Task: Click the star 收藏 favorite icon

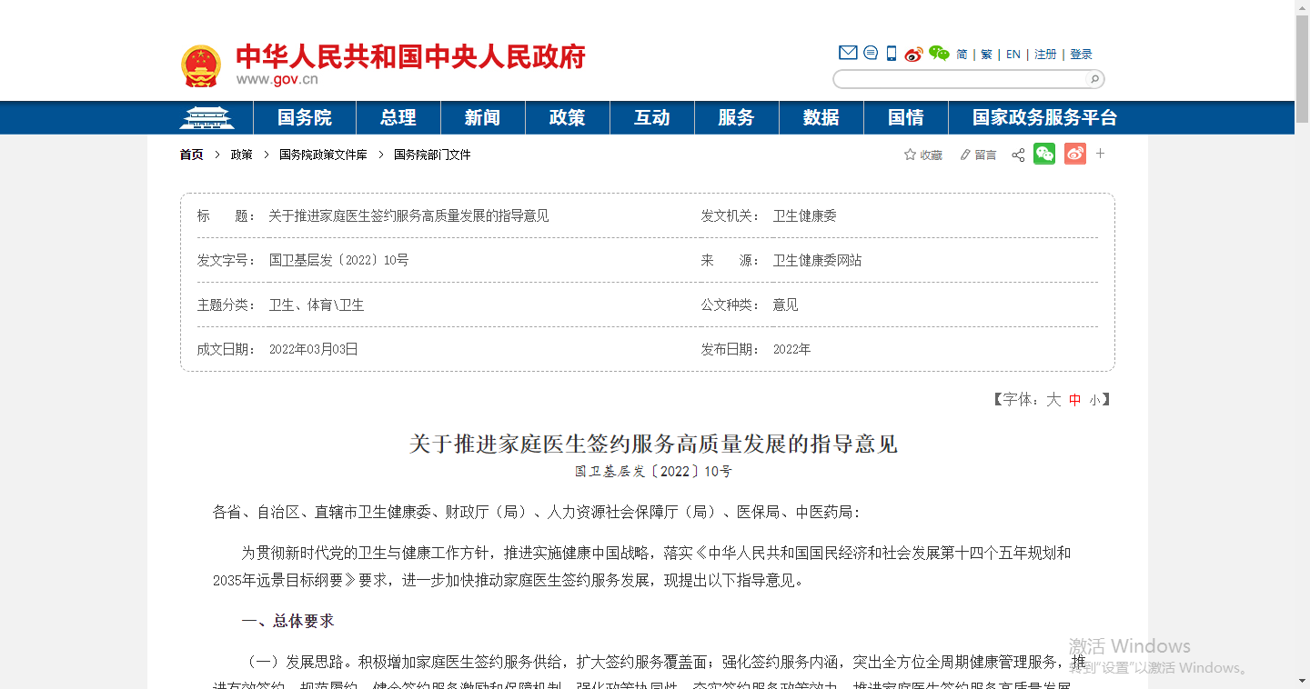Action: tap(910, 155)
